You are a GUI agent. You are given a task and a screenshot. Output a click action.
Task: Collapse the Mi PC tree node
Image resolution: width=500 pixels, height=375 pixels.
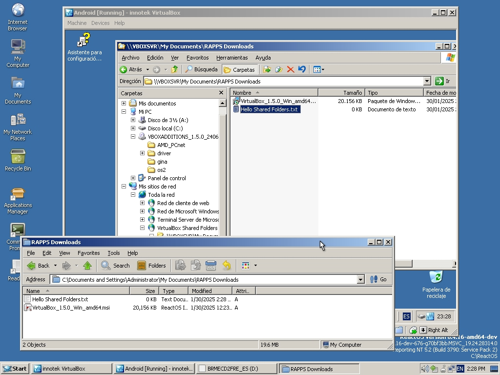[x=124, y=111]
